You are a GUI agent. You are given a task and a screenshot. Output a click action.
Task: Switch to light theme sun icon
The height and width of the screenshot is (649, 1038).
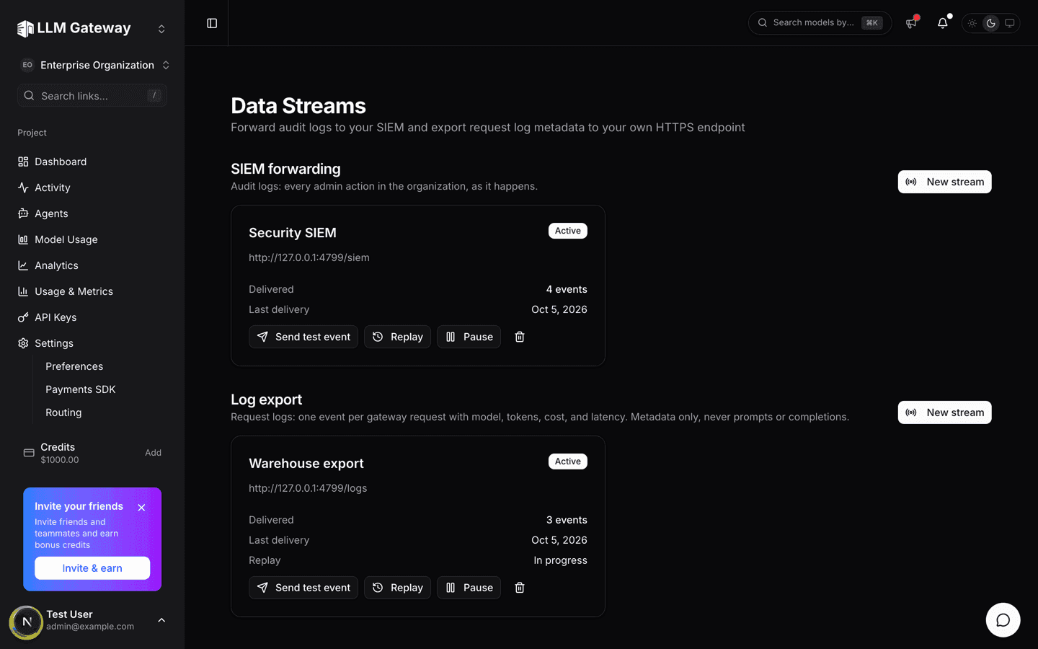[972, 23]
